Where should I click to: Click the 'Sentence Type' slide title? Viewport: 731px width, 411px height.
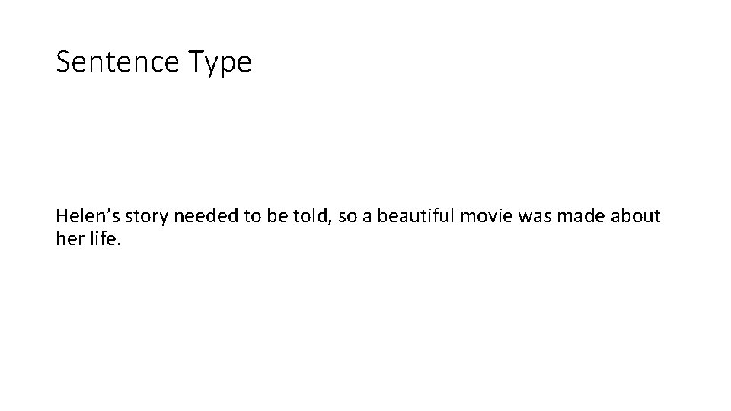click(x=153, y=62)
